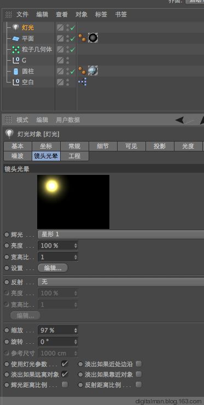Open the 标签 menu
This screenshot has width=204, height=405.
101,14
